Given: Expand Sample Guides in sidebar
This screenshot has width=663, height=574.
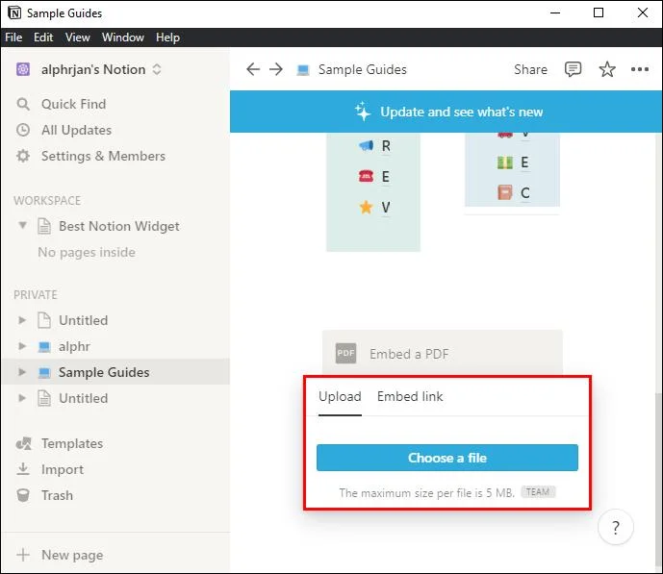Looking at the screenshot, I should (22, 372).
